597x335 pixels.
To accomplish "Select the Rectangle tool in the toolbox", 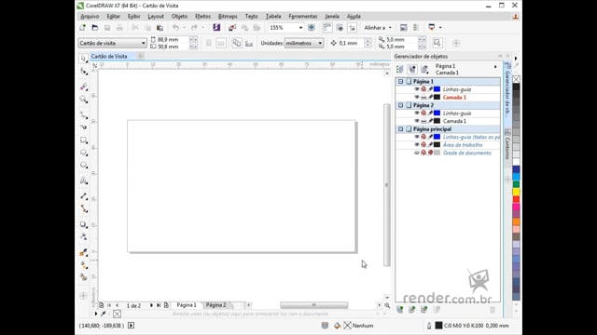I will 84,141.
